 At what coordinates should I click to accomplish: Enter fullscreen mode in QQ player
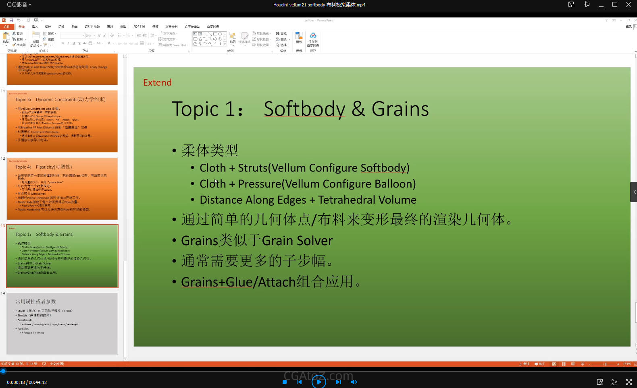629,382
